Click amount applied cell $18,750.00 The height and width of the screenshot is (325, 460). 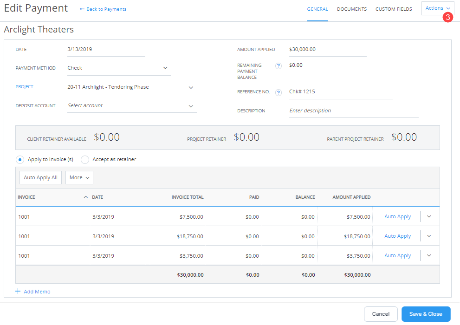345,236
